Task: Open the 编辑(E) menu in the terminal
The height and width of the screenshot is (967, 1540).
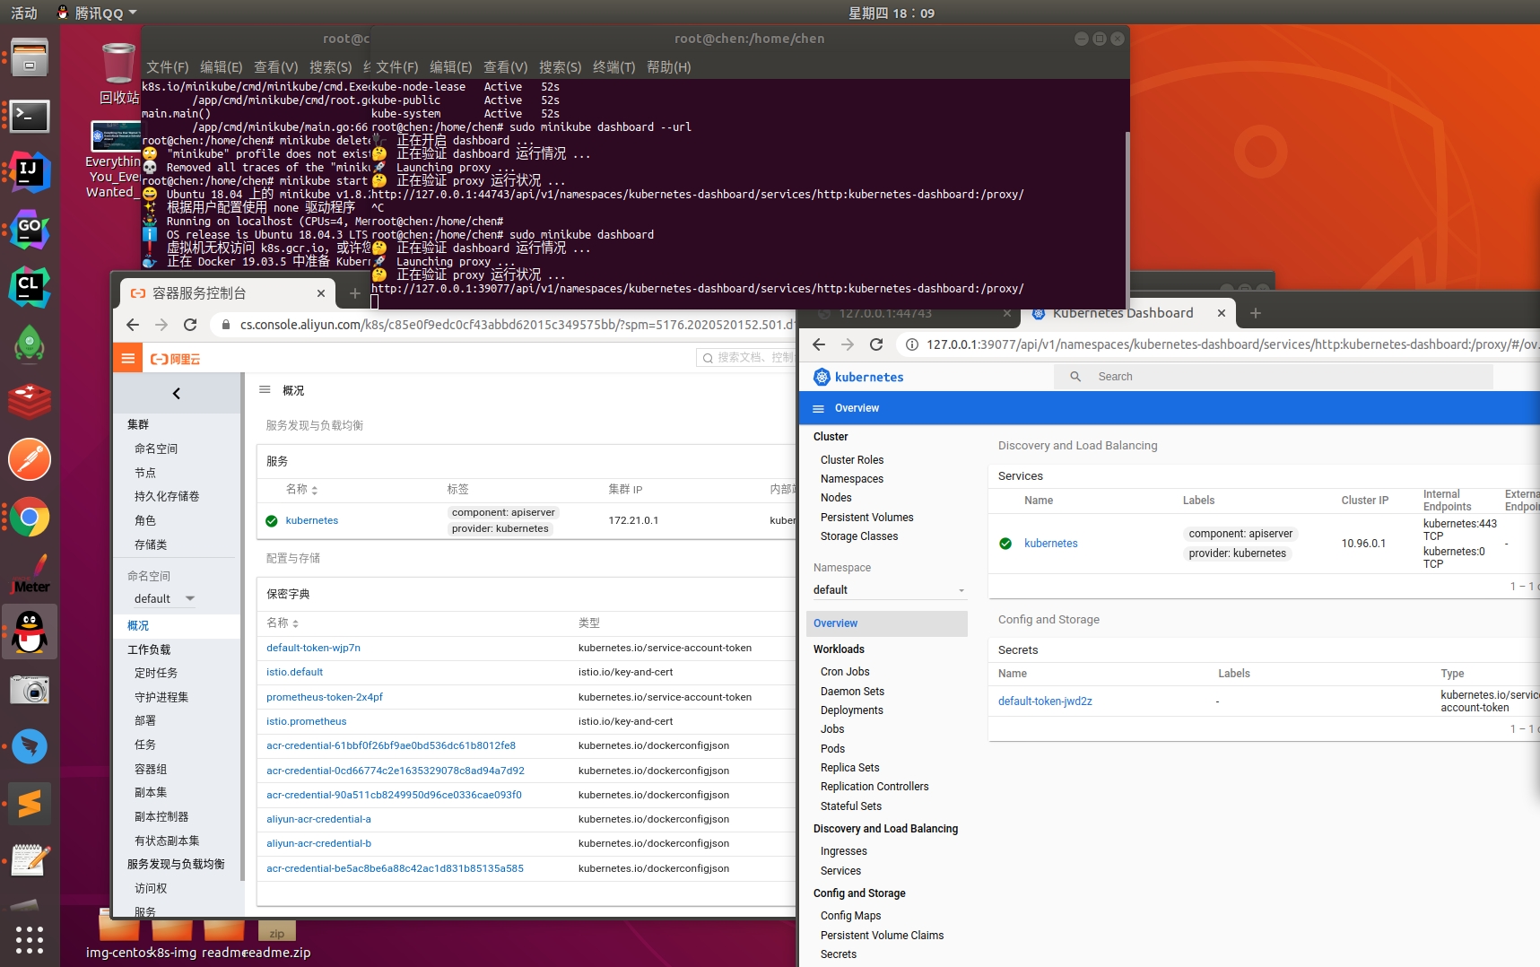Action: tap(450, 67)
